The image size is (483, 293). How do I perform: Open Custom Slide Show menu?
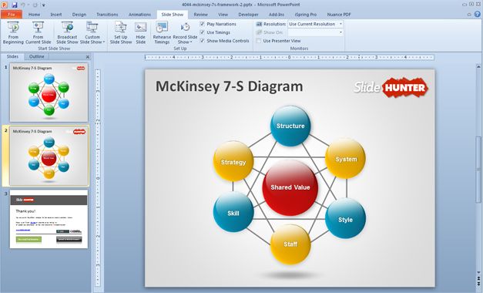coord(92,32)
